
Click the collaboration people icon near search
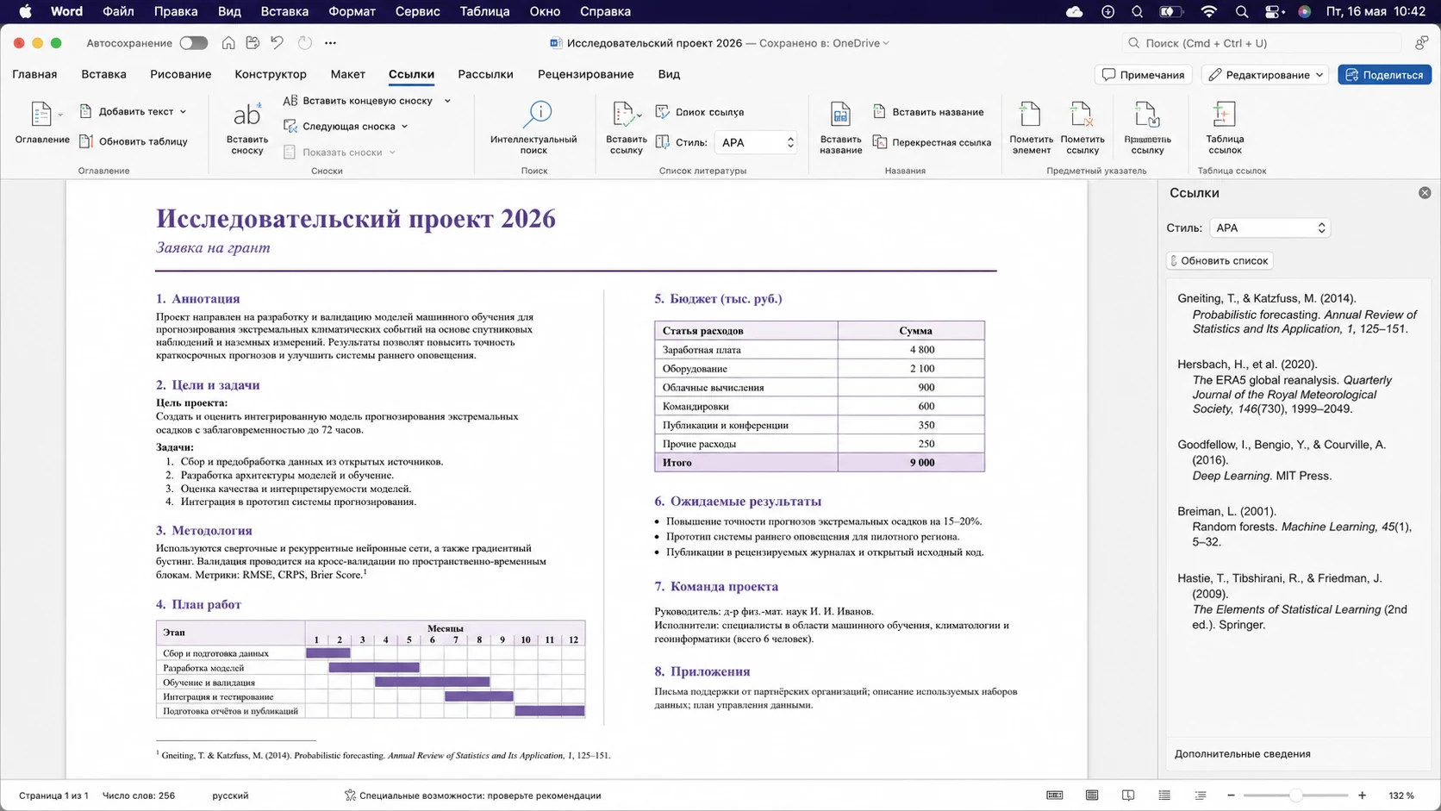(x=1421, y=43)
